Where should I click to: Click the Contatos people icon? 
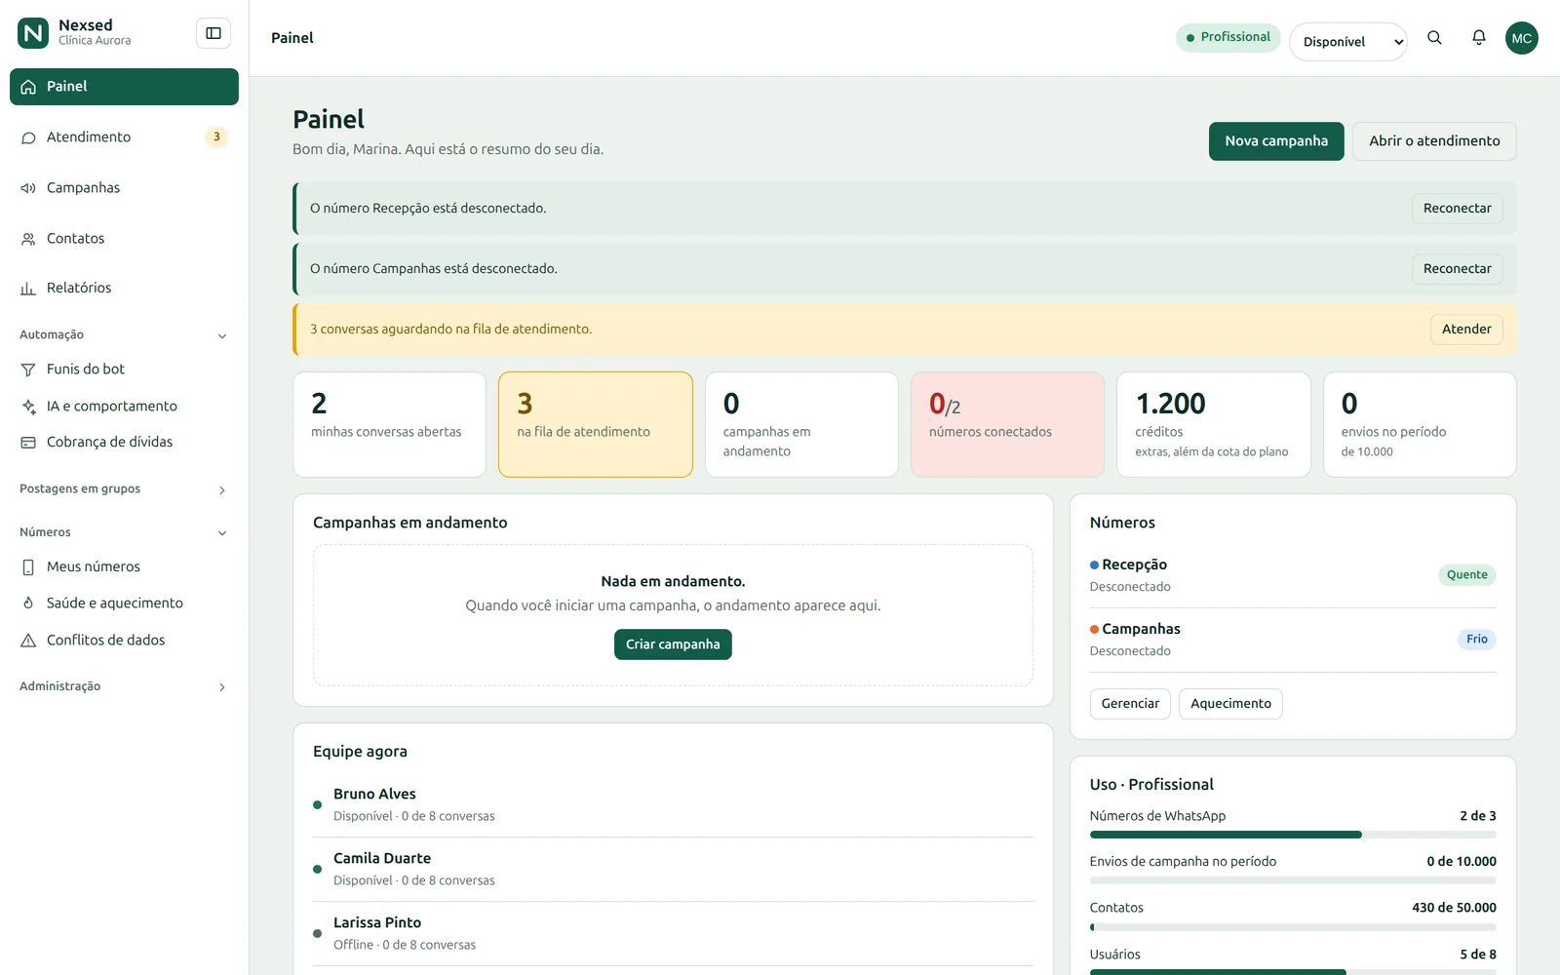pos(28,239)
